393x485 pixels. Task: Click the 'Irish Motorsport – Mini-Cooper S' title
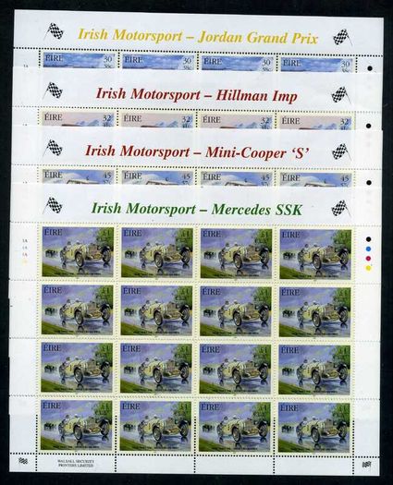(197, 152)
